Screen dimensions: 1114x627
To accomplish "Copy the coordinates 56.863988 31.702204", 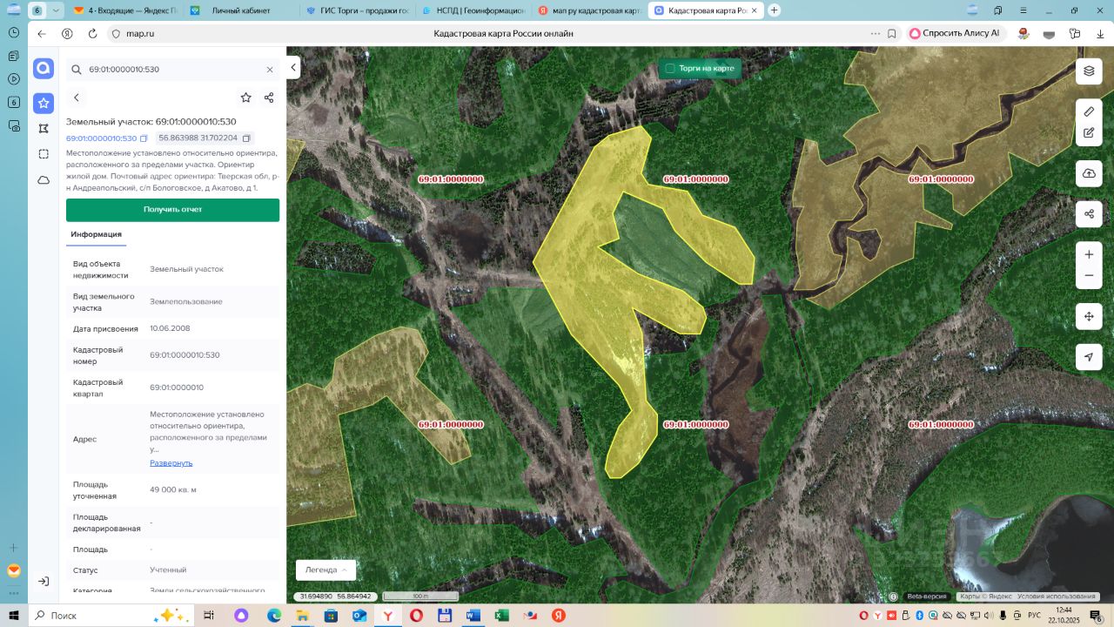I will [246, 138].
